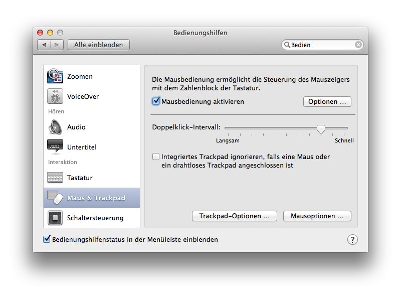Image resolution: width=401 pixels, height=301 pixels.
Task: Click the Zoomen magnifier icon
Action: click(x=55, y=76)
